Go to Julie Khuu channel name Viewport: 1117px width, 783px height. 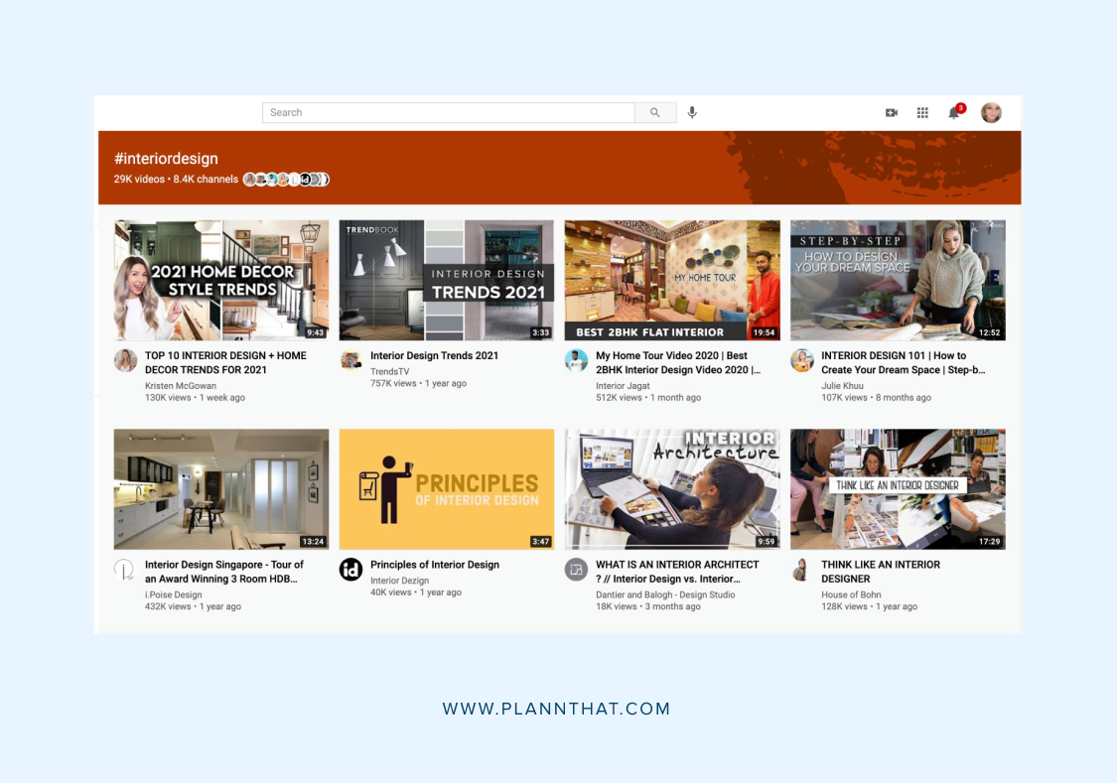(x=842, y=386)
